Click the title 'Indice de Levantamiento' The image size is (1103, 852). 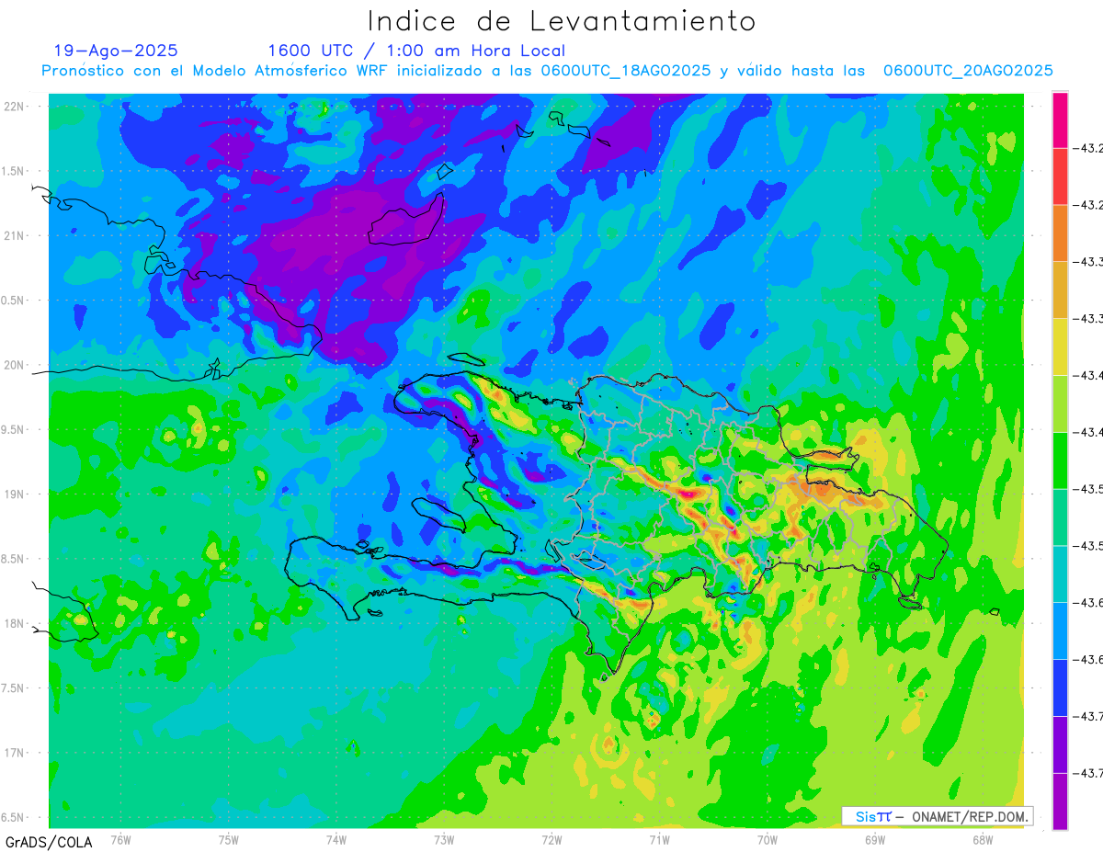(x=562, y=21)
